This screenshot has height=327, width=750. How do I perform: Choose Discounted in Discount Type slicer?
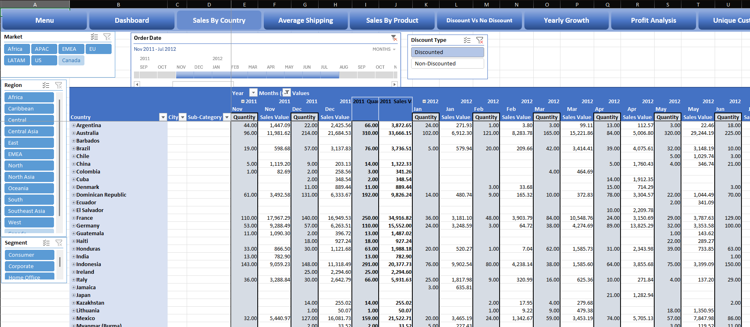(447, 52)
